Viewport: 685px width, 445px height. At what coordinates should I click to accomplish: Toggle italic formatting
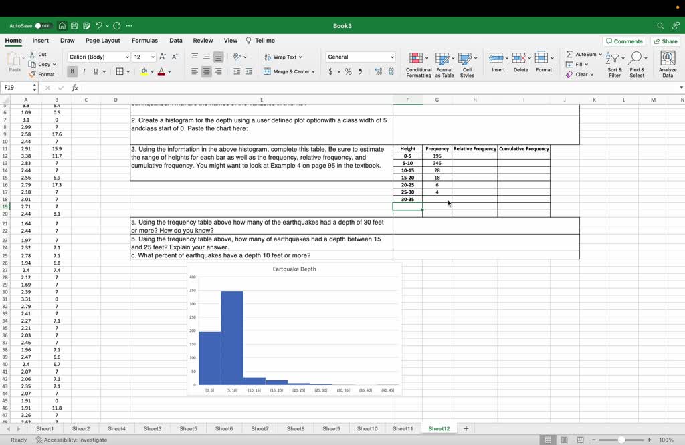pyautogui.click(x=82, y=71)
